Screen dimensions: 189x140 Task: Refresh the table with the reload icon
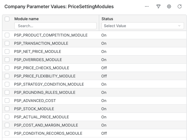(x=180, y=6)
